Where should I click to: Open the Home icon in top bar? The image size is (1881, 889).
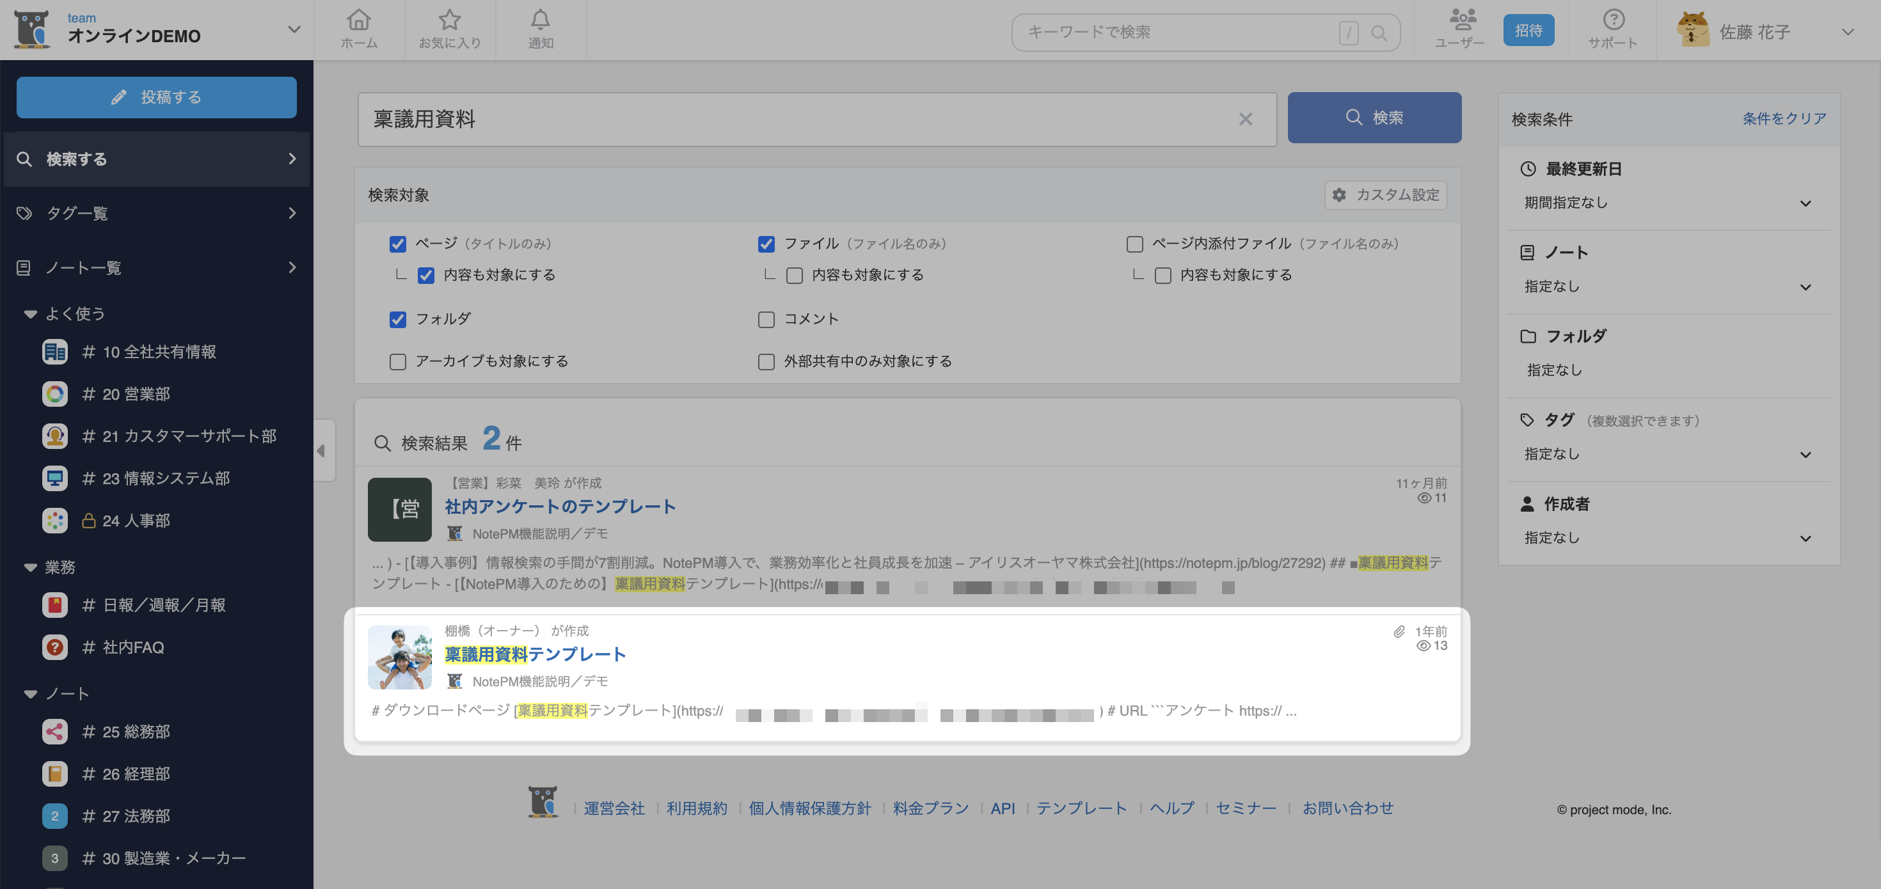click(358, 20)
